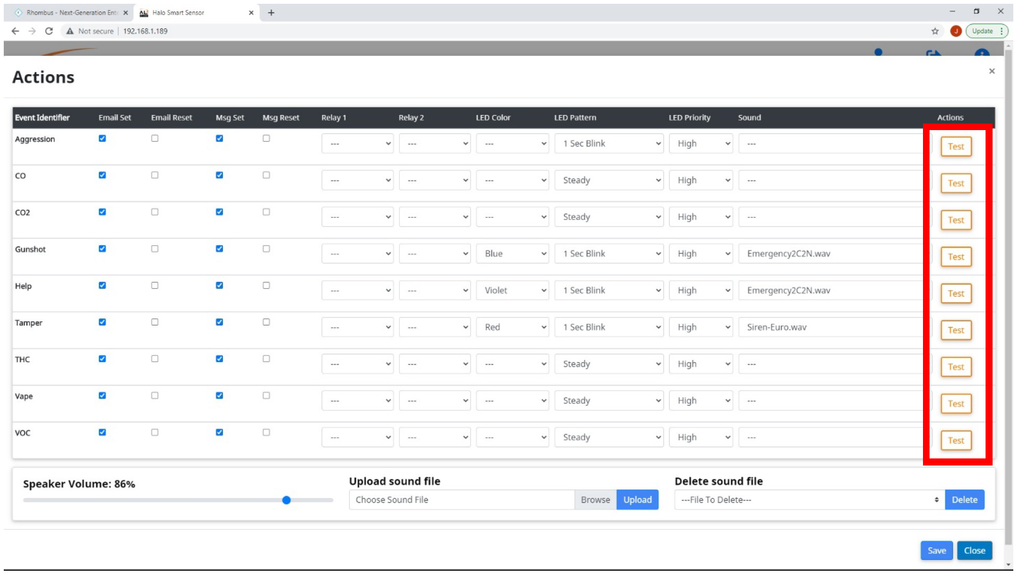The image size is (1018, 574).
Task: Bookmark page with star icon
Action: pos(935,31)
